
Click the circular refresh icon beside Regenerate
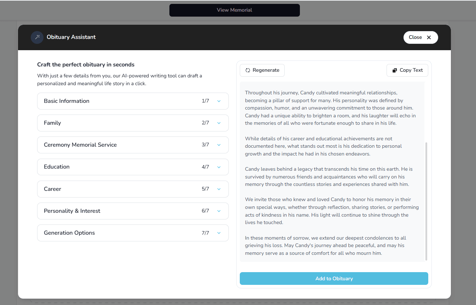pyautogui.click(x=248, y=70)
